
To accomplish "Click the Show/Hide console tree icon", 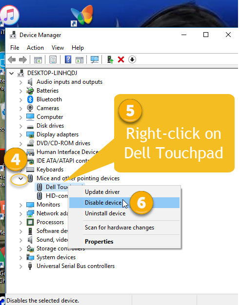I will pos(38,60).
